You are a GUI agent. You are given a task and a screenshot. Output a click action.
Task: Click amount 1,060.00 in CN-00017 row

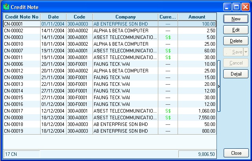pyautogui.click(x=207, y=111)
